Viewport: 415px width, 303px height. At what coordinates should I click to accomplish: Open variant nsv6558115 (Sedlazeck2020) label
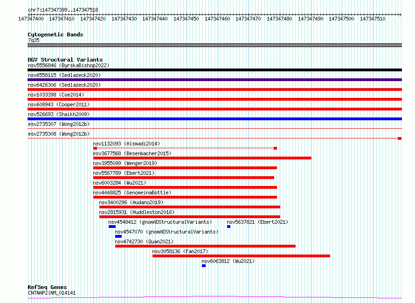click(64, 75)
